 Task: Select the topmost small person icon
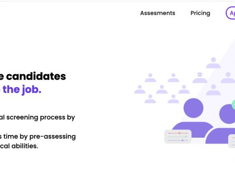coord(213,63)
